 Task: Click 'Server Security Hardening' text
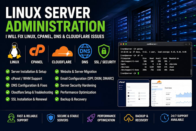coord(78,85)
